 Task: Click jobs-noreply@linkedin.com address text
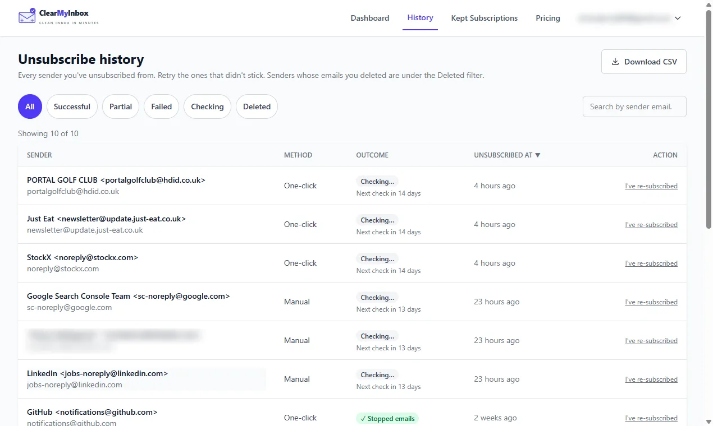(x=74, y=385)
